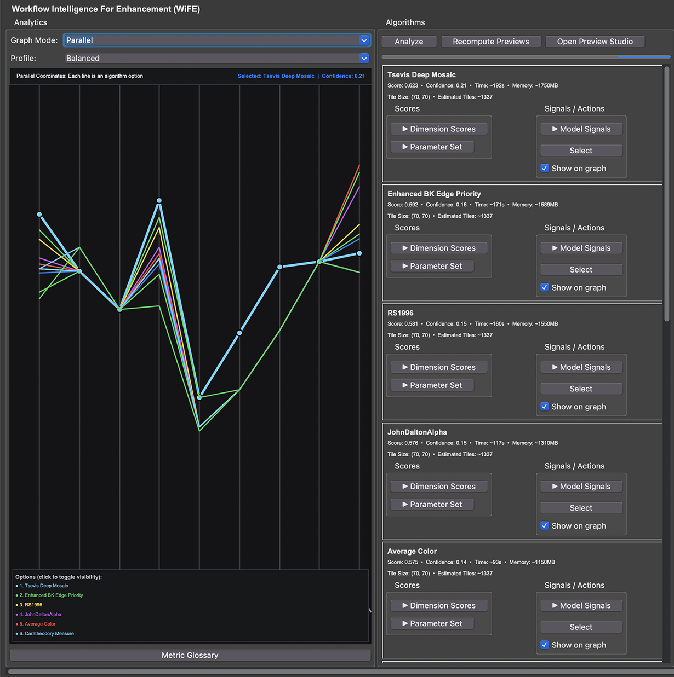The image size is (674, 677).
Task: Expand Dimension Scores for JohnDaltonAlpha
Action: click(x=439, y=487)
